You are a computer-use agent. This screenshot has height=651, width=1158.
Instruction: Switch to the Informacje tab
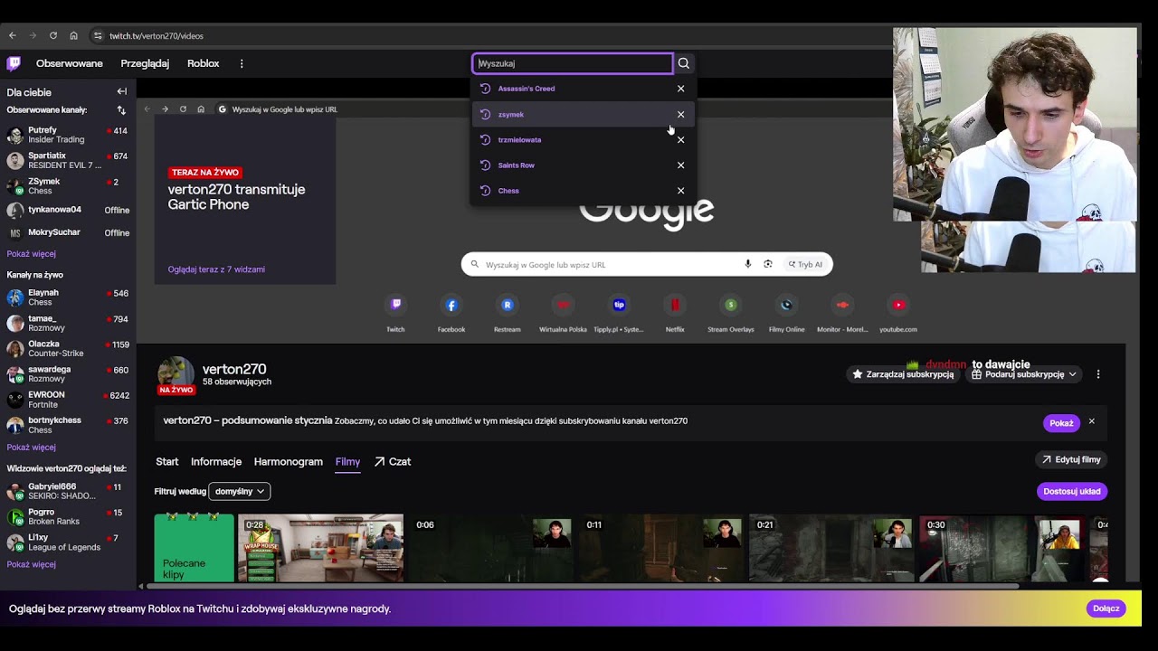[216, 462]
